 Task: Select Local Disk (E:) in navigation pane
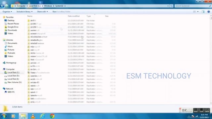click(x=13, y=79)
